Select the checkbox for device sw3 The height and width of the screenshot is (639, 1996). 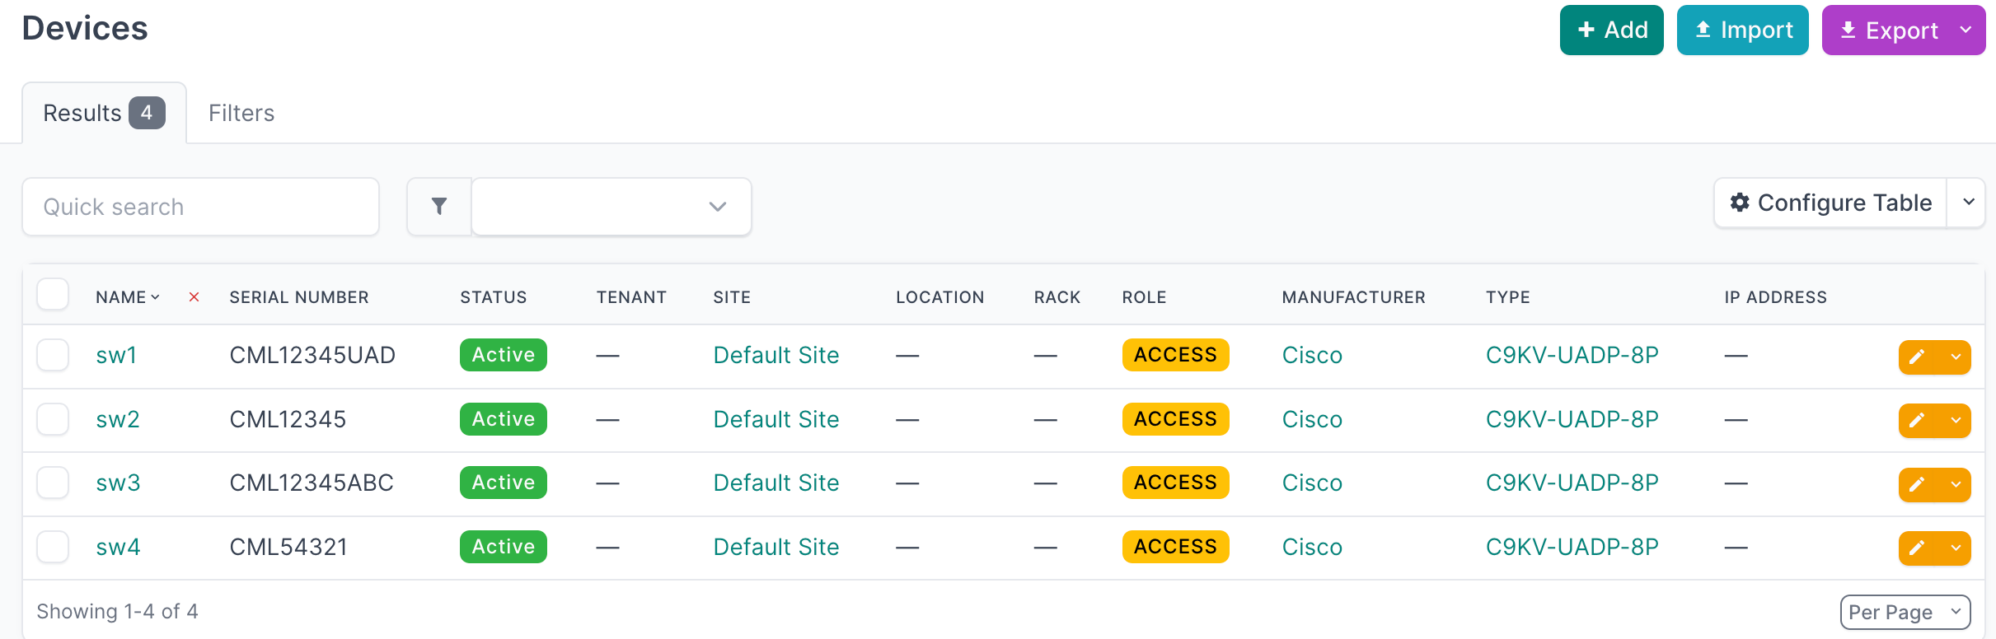click(x=53, y=483)
